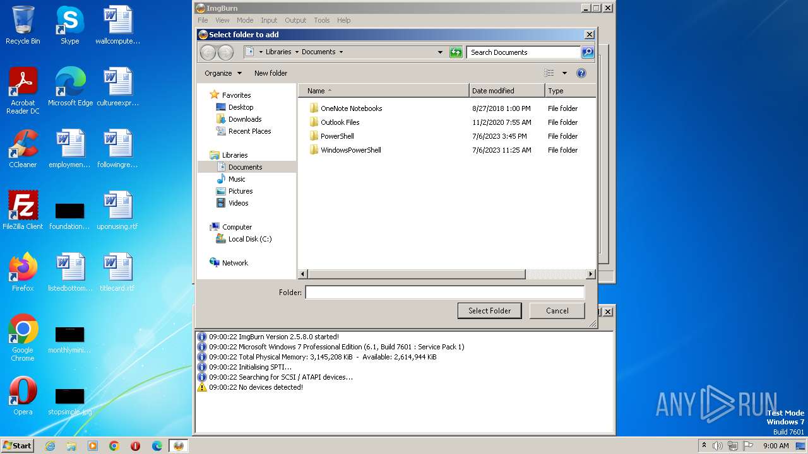This screenshot has width=808, height=454.
Task: Open followingre Word document icon
Action: 117,149
